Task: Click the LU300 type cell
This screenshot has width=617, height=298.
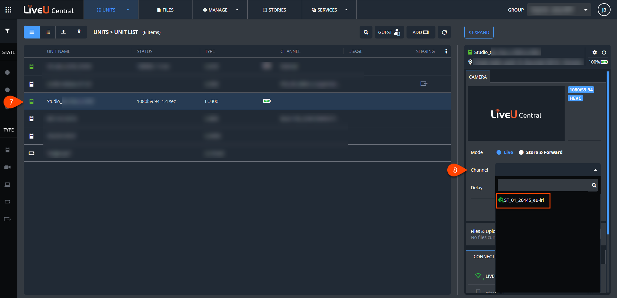Action: [x=211, y=101]
